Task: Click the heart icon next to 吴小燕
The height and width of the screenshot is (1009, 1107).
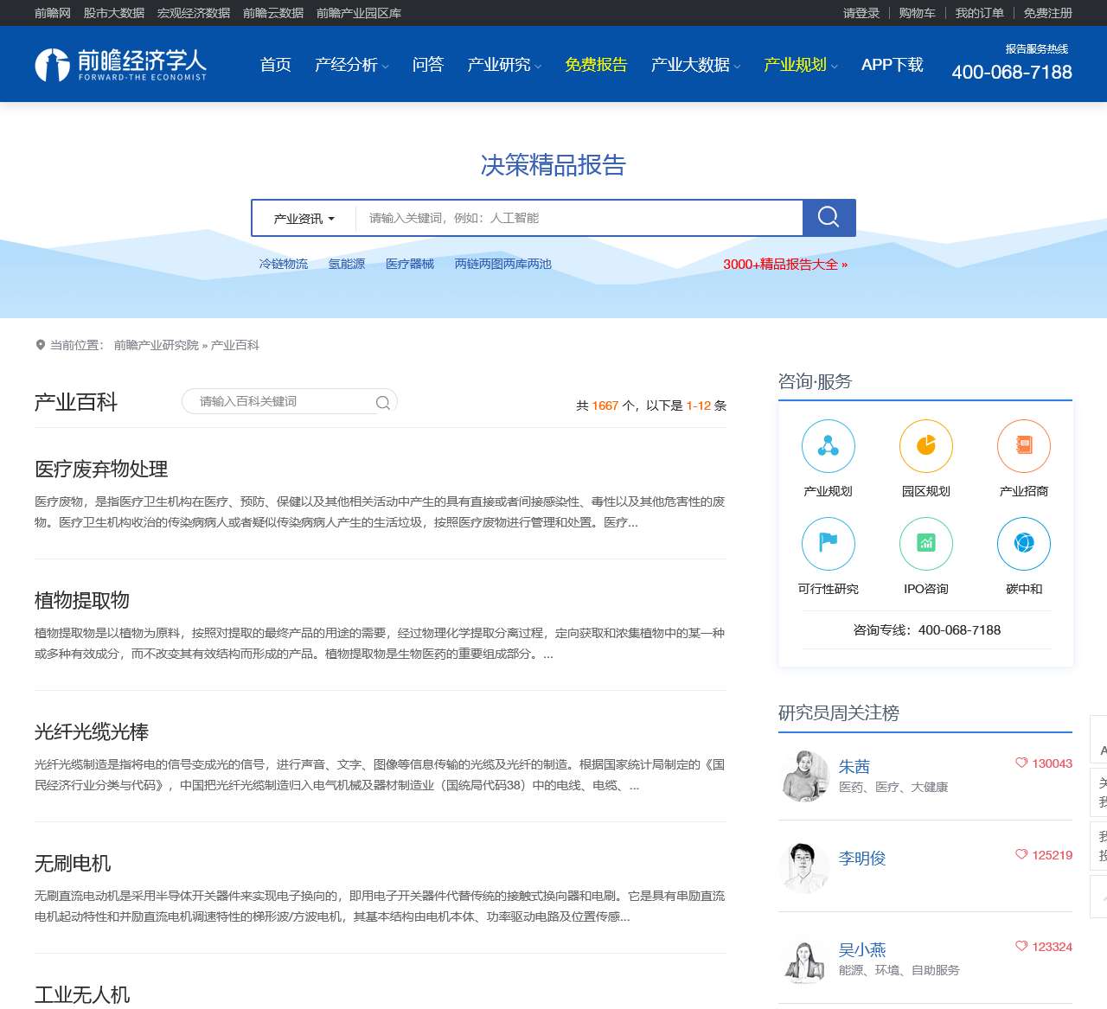Action: [x=1021, y=947]
